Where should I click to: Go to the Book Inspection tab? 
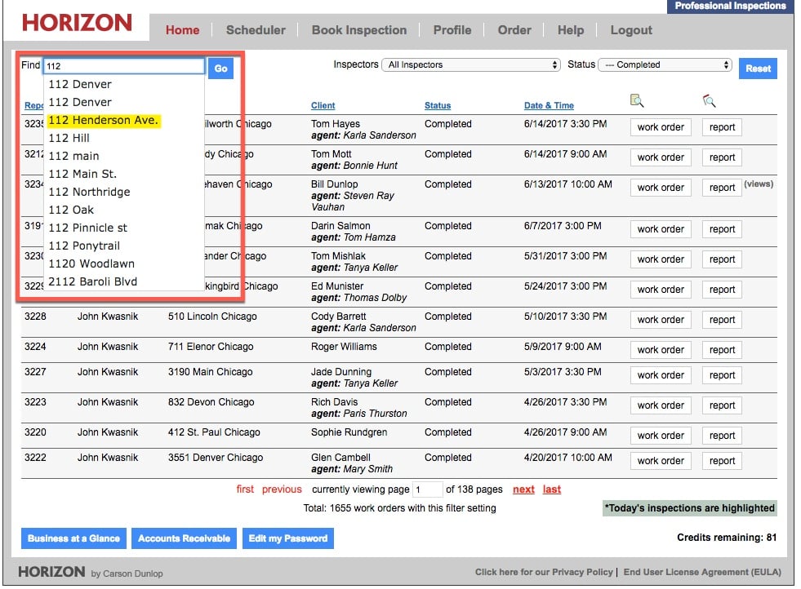[358, 30]
